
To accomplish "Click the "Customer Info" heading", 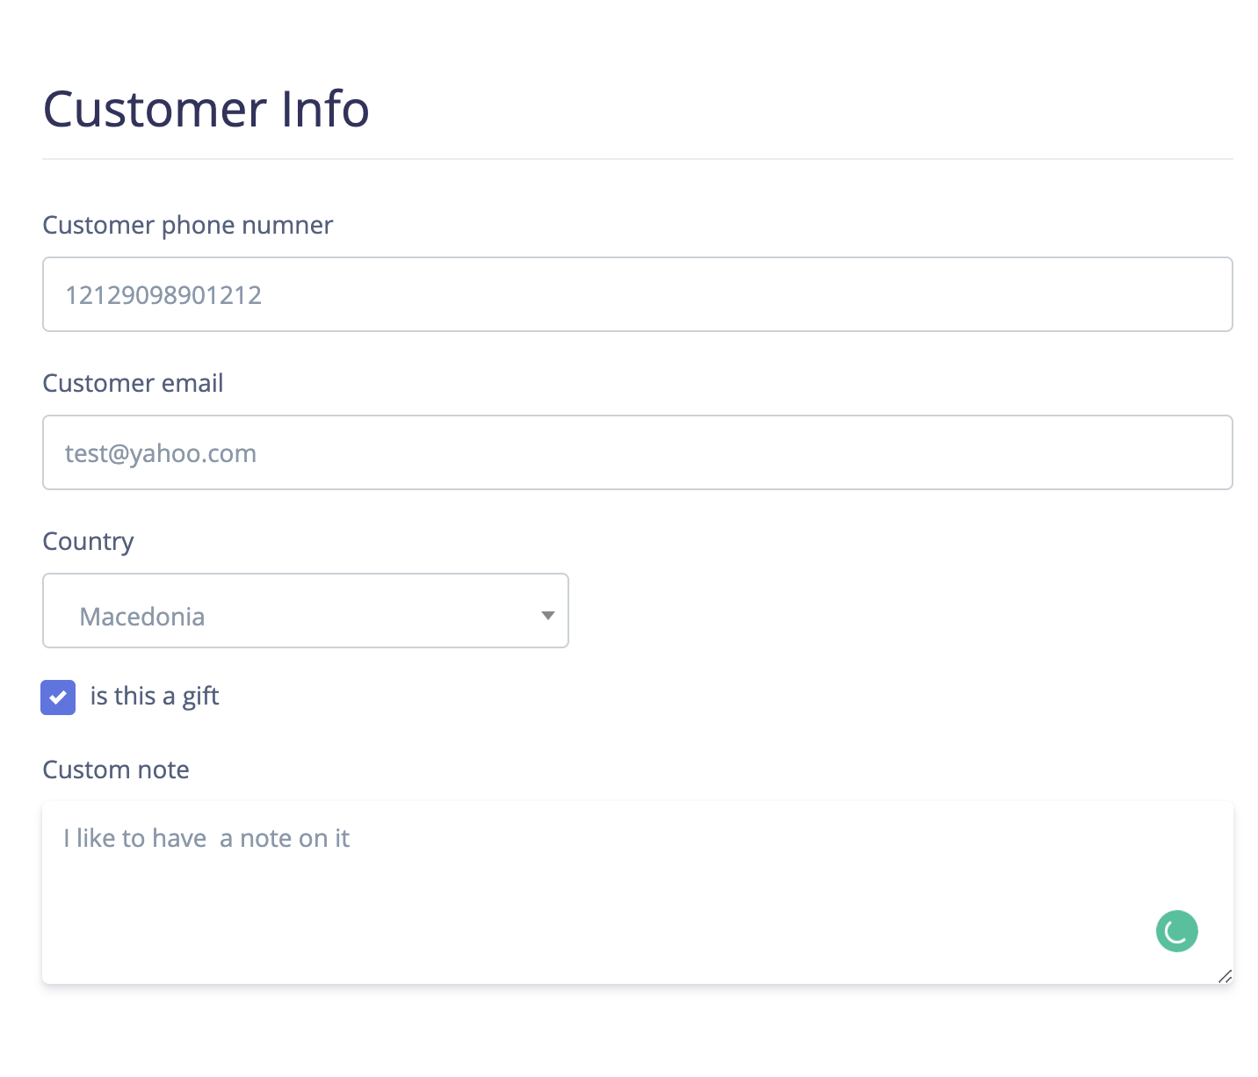I will click(x=206, y=109).
